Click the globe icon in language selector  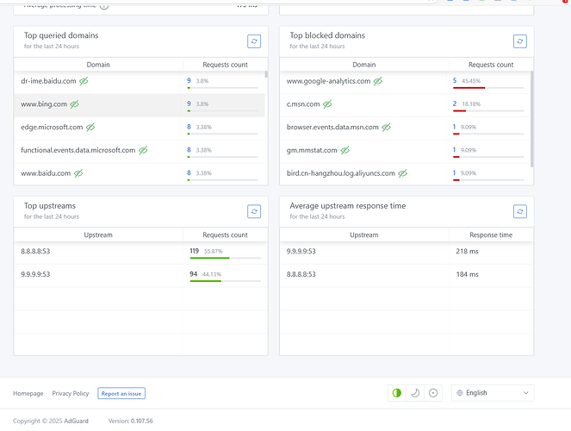(460, 393)
